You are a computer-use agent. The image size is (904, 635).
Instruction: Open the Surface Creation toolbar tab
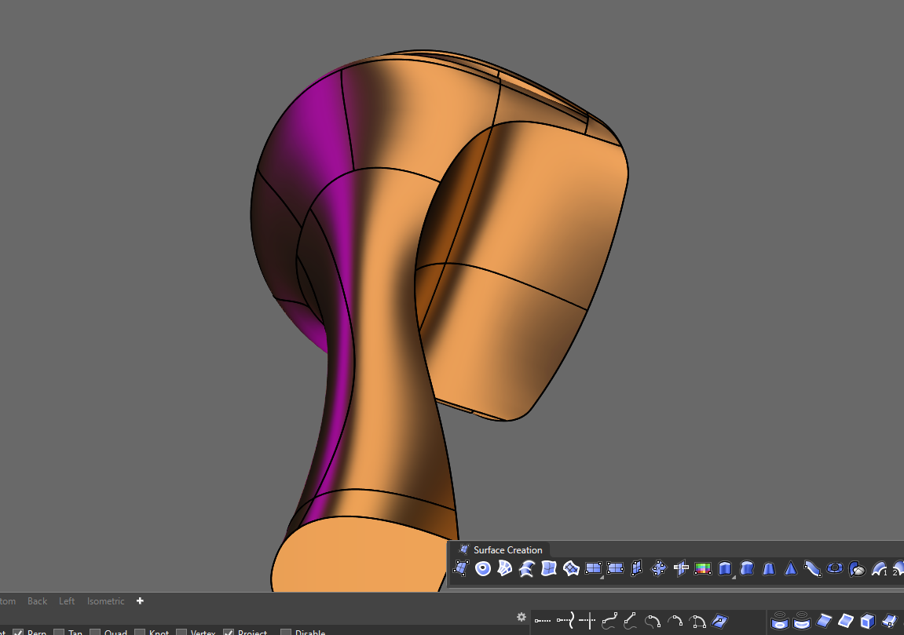(x=500, y=549)
